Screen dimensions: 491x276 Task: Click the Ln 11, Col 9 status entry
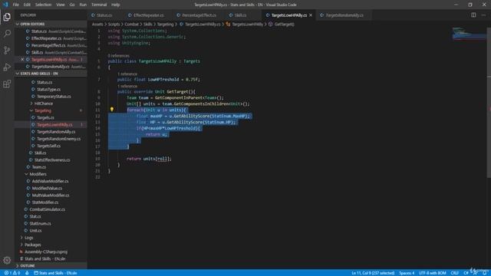(x=373, y=273)
